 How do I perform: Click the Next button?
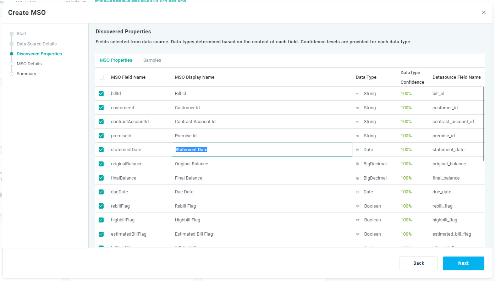(x=463, y=263)
